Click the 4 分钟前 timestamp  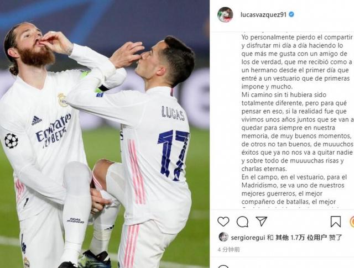coord(228,250)
